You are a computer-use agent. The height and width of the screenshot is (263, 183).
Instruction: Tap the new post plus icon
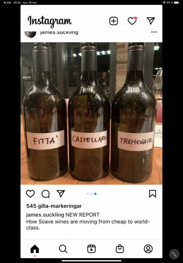pyautogui.click(x=114, y=21)
